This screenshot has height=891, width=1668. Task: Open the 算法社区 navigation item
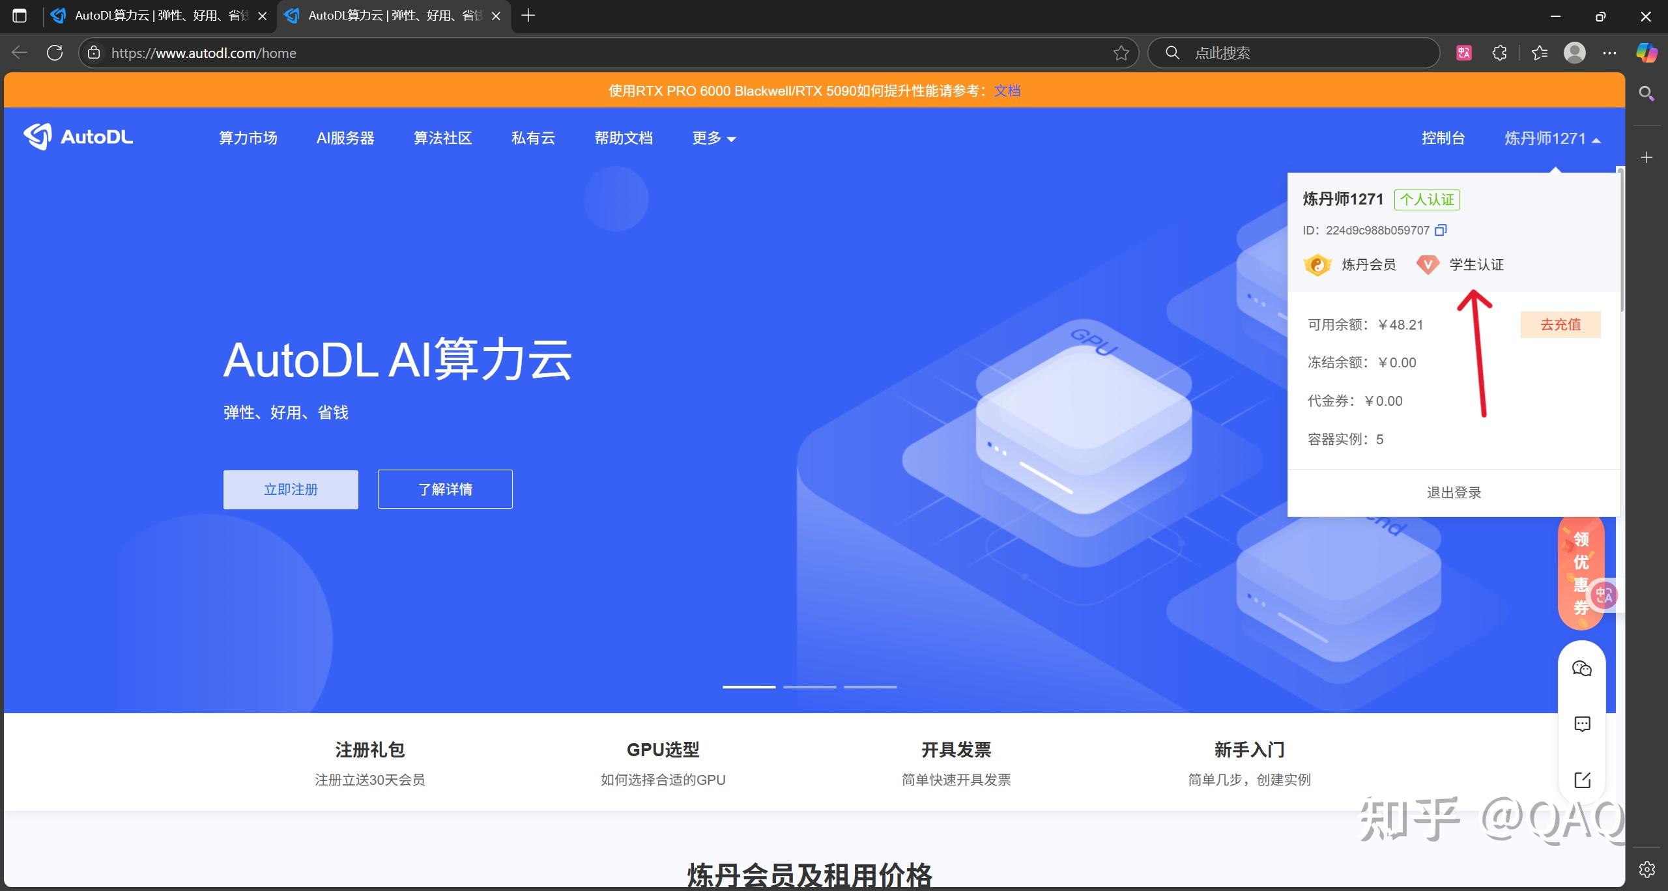(442, 138)
